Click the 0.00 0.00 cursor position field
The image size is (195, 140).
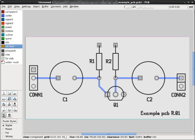[x=178, y=7]
